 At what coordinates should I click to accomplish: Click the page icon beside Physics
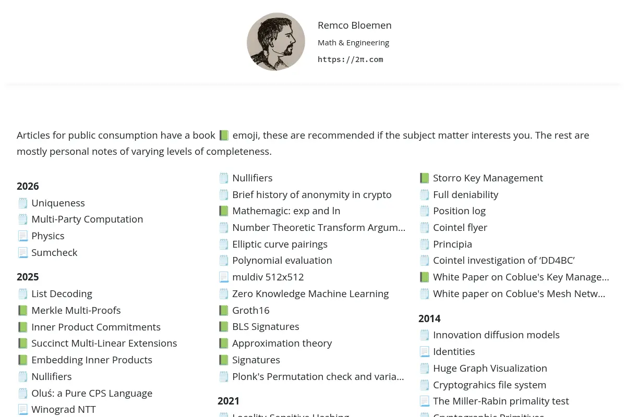coord(22,236)
